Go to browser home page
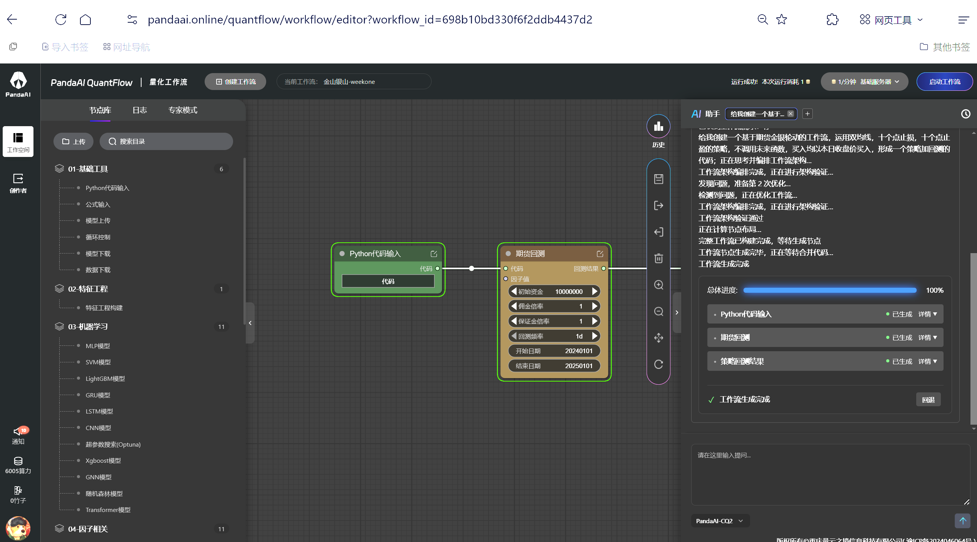 click(x=85, y=20)
